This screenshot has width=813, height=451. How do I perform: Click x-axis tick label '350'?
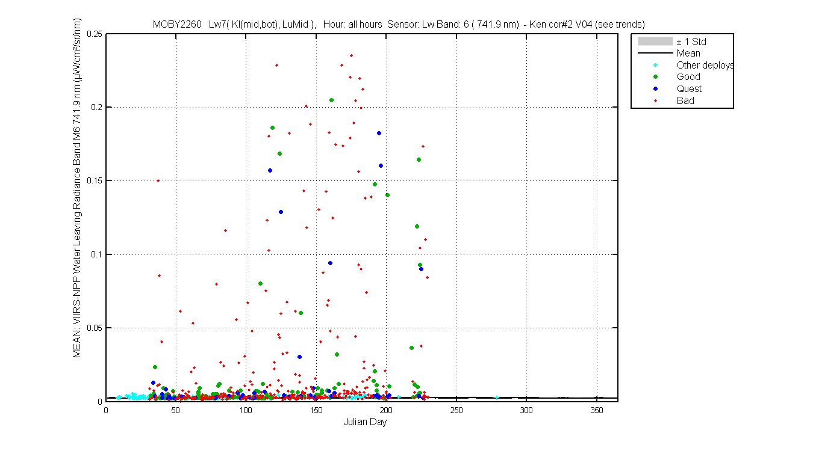tap(597, 410)
